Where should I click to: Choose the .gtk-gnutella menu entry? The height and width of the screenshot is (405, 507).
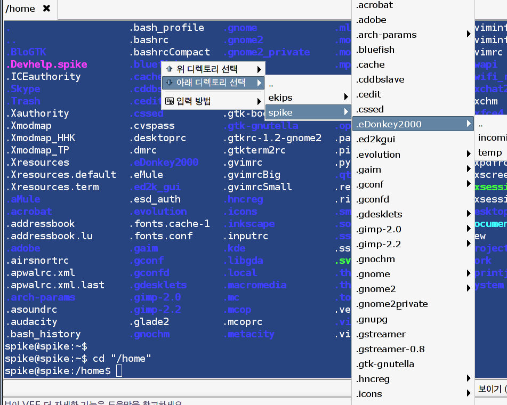pyautogui.click(x=385, y=364)
